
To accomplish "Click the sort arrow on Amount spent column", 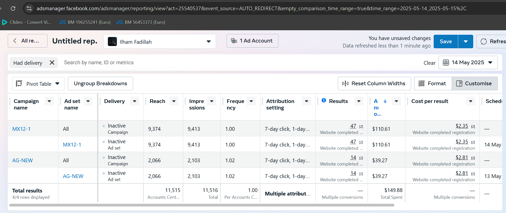I will (385, 101).
